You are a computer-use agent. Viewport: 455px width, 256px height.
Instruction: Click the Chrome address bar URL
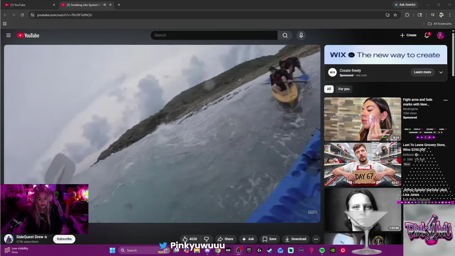(64, 15)
